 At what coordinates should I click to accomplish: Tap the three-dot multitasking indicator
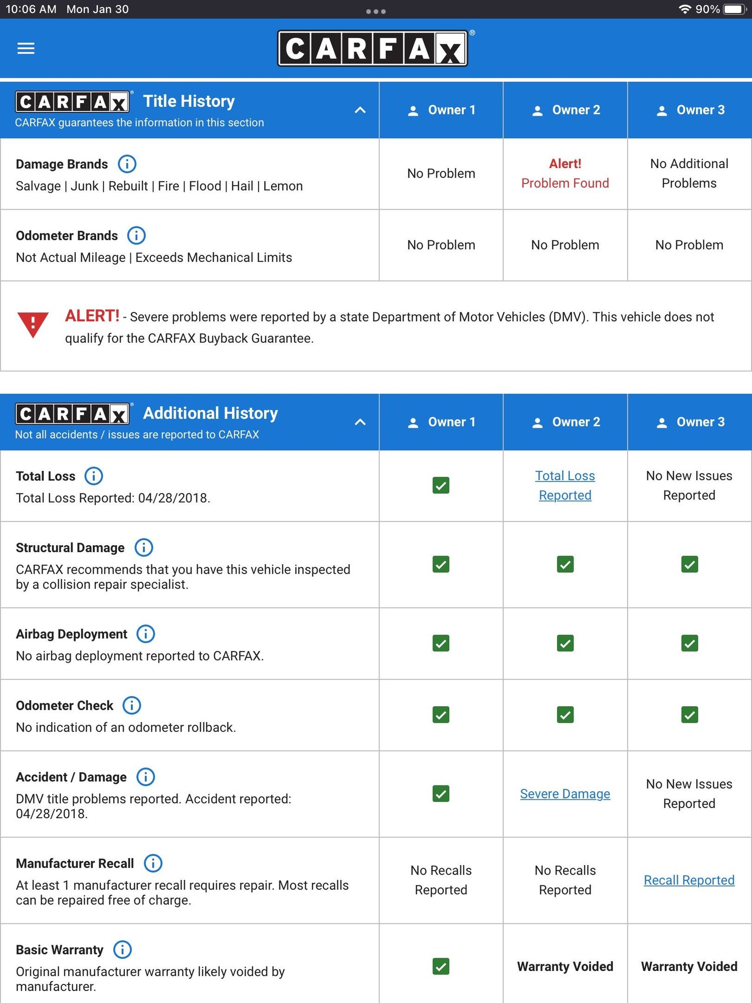pos(376,11)
